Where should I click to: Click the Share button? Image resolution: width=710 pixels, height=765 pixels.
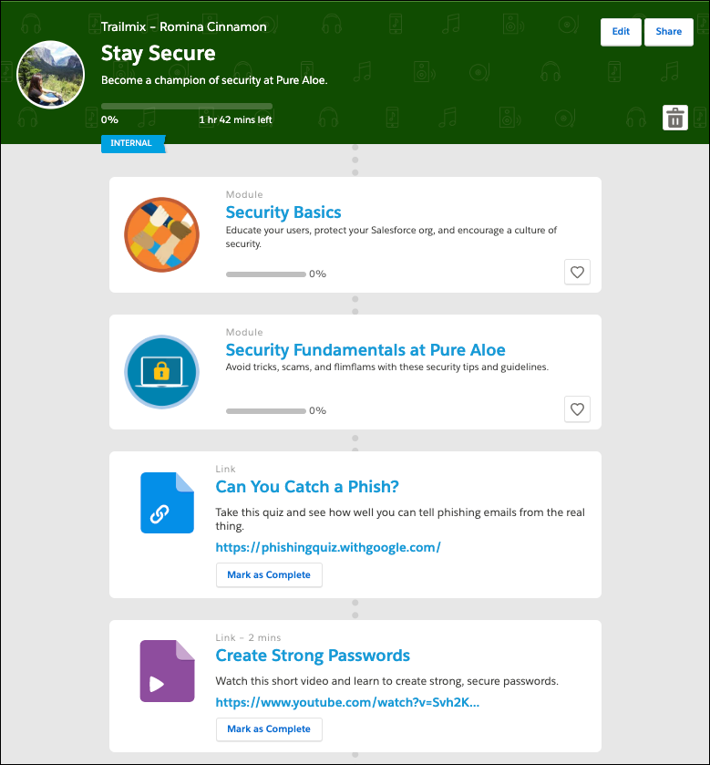[x=669, y=32]
